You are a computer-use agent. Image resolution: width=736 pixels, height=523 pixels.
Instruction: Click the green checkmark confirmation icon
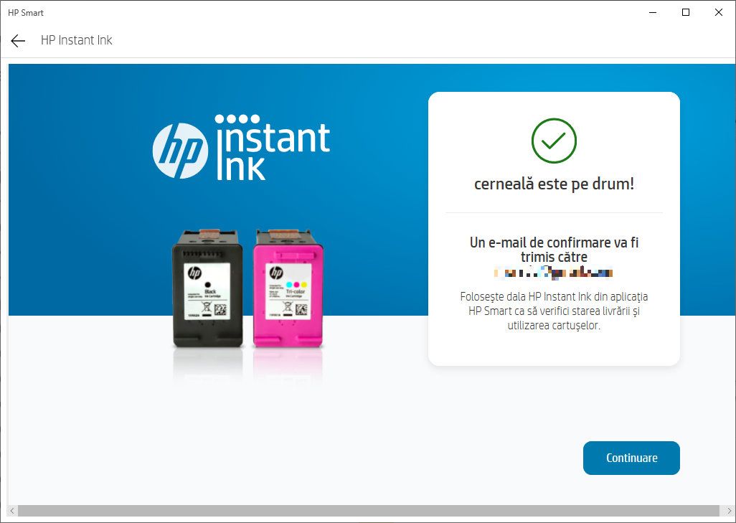coord(554,141)
